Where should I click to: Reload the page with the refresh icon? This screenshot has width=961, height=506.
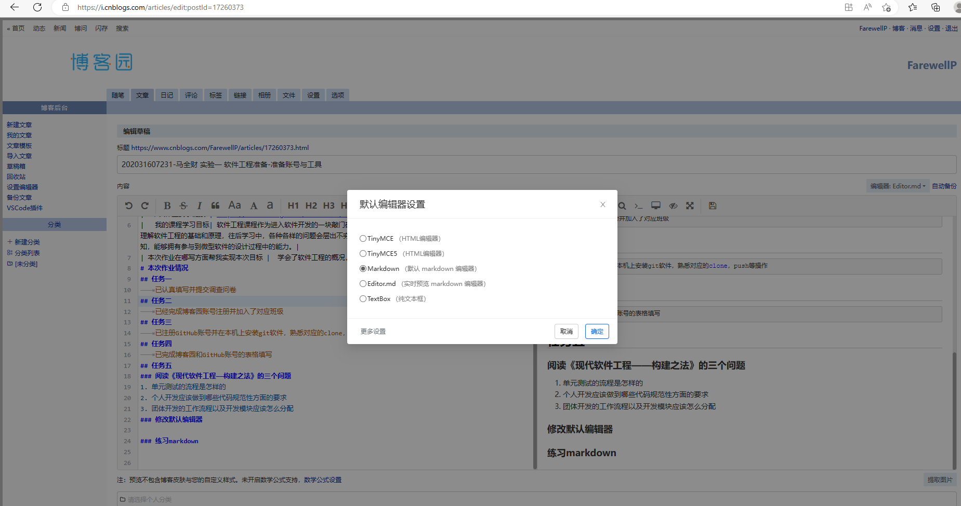[37, 7]
